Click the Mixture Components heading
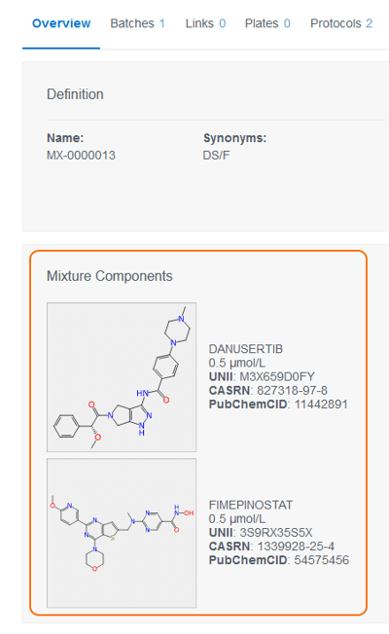This screenshot has width=389, height=634. (x=110, y=276)
